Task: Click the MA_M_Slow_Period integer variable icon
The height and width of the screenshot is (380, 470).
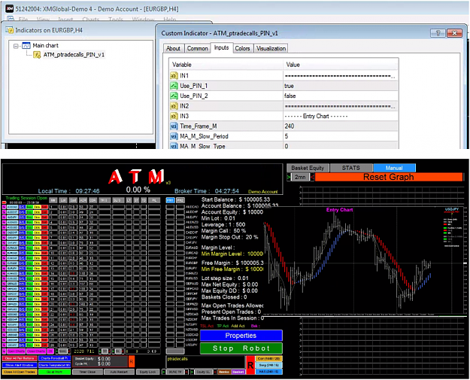Action: (x=174, y=136)
